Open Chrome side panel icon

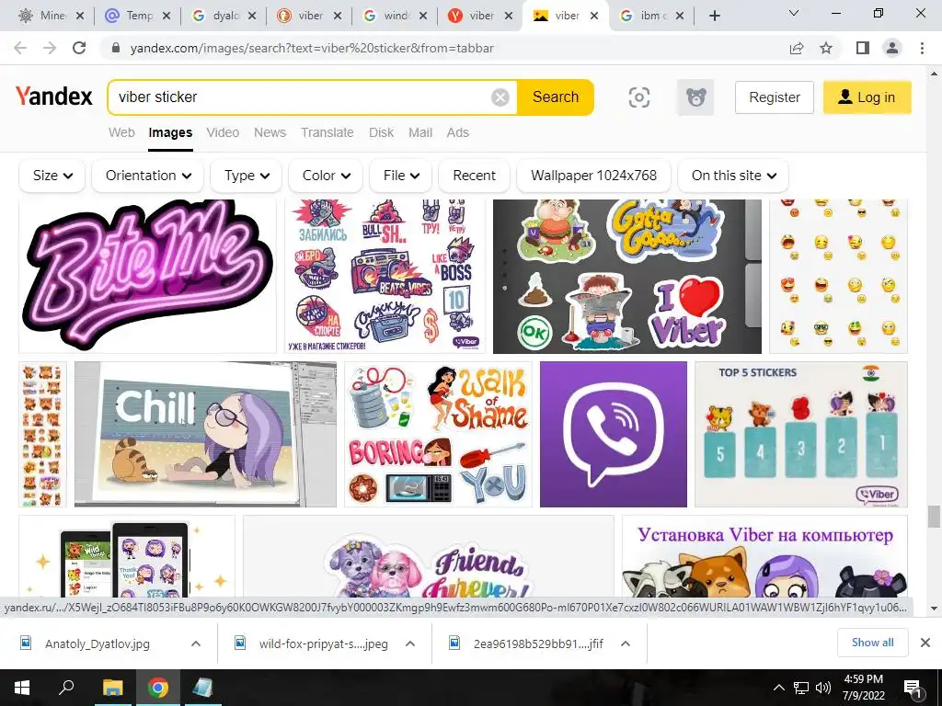click(863, 48)
